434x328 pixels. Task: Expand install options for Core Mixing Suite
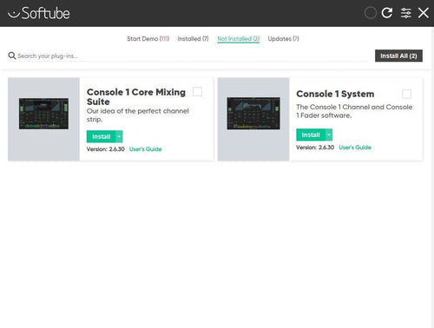pyautogui.click(x=119, y=136)
